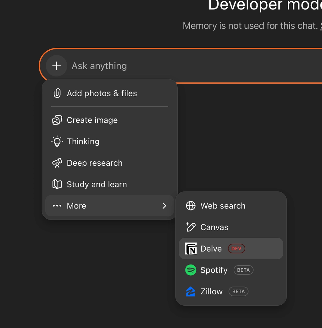Click the red DEV badge next to Delve
The width and height of the screenshot is (322, 328).
[x=236, y=248]
